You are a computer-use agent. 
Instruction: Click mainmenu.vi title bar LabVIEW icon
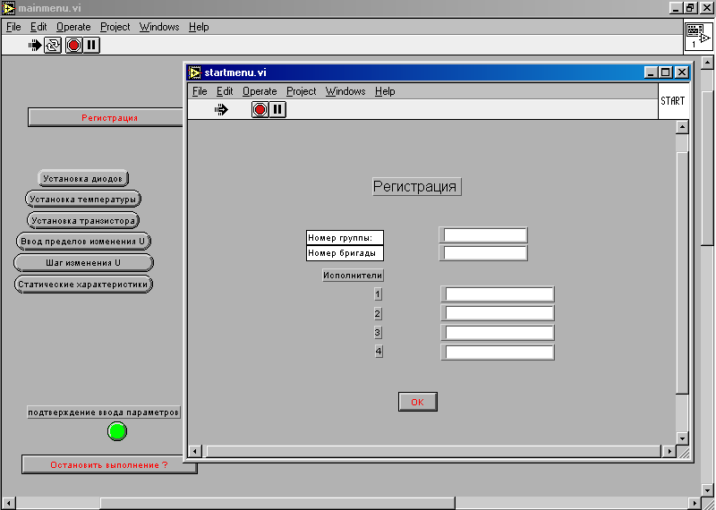pos(8,8)
